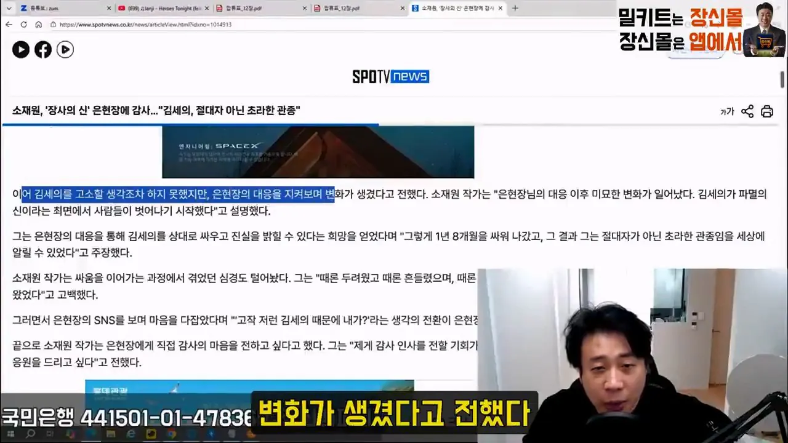Click the paragraph starting '끝으로 소재원 작가는'
The image size is (788, 443).
click(x=245, y=354)
